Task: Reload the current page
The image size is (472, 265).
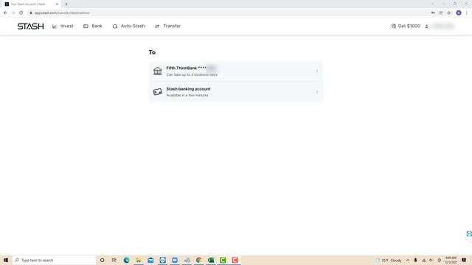Action: tap(21, 13)
